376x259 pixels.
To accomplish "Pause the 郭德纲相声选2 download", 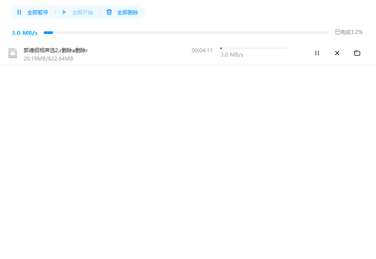I will 317,53.
